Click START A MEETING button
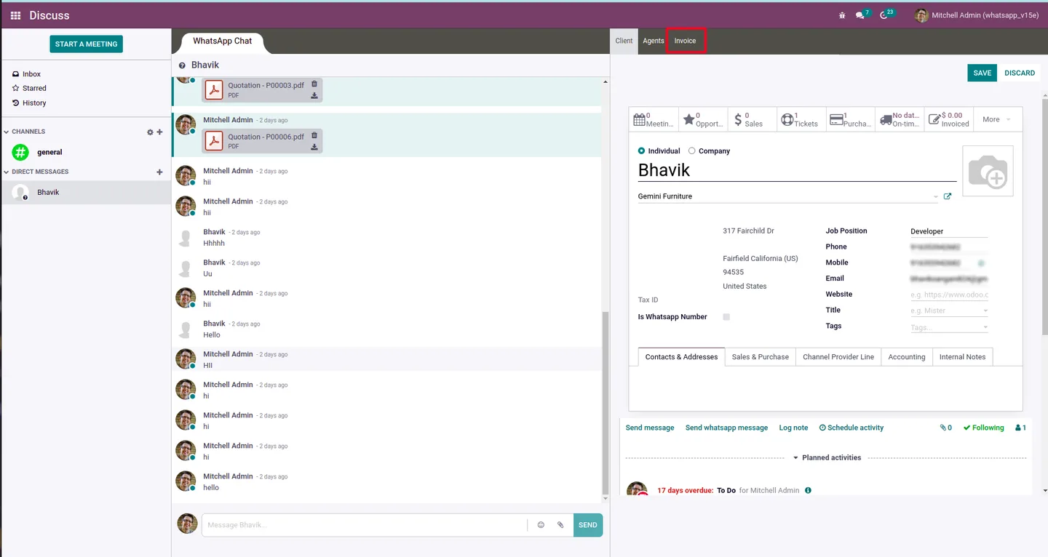Screen dimensions: 1048x557 86,44
